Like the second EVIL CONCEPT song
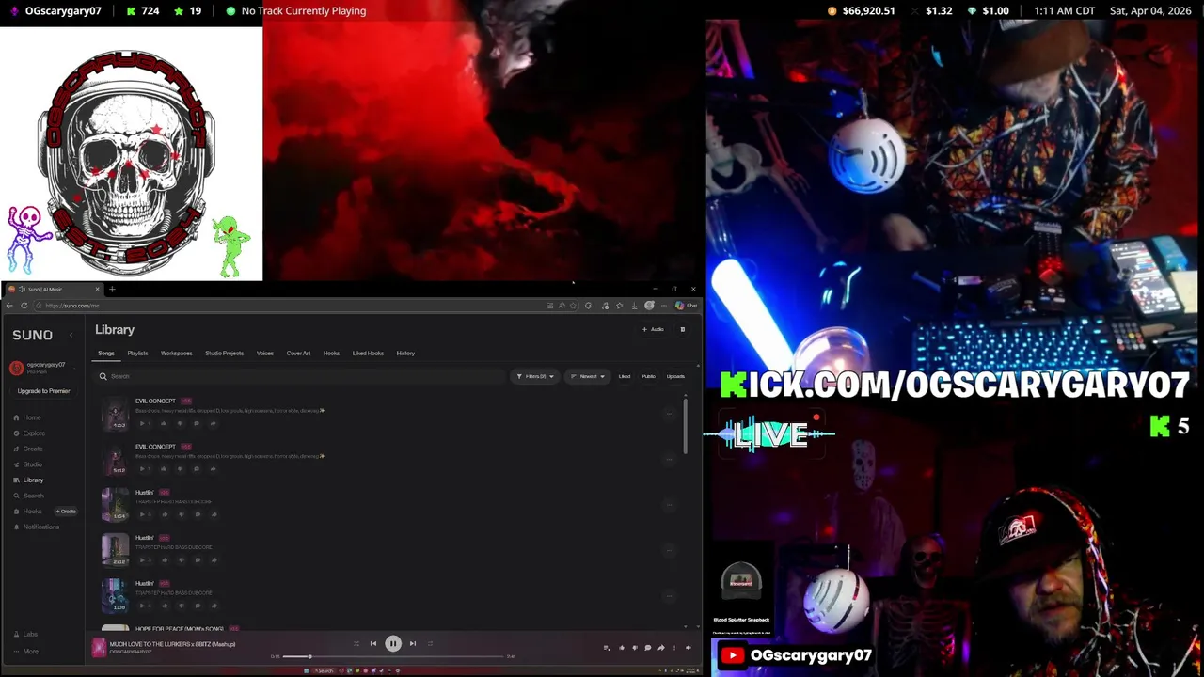The width and height of the screenshot is (1204, 677). tap(164, 468)
